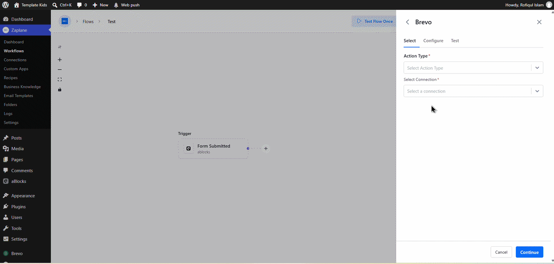Switch to the Test tab
The image size is (554, 264).
(x=455, y=41)
